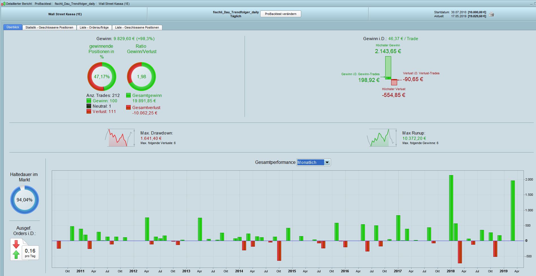536x276 pixels.
Task: Click the print report icon
Action: point(491,14)
